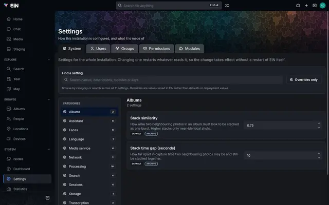Go to Home in sidebar
Image resolution: width=329 pixels, height=205 pixels.
[x=27, y=19]
